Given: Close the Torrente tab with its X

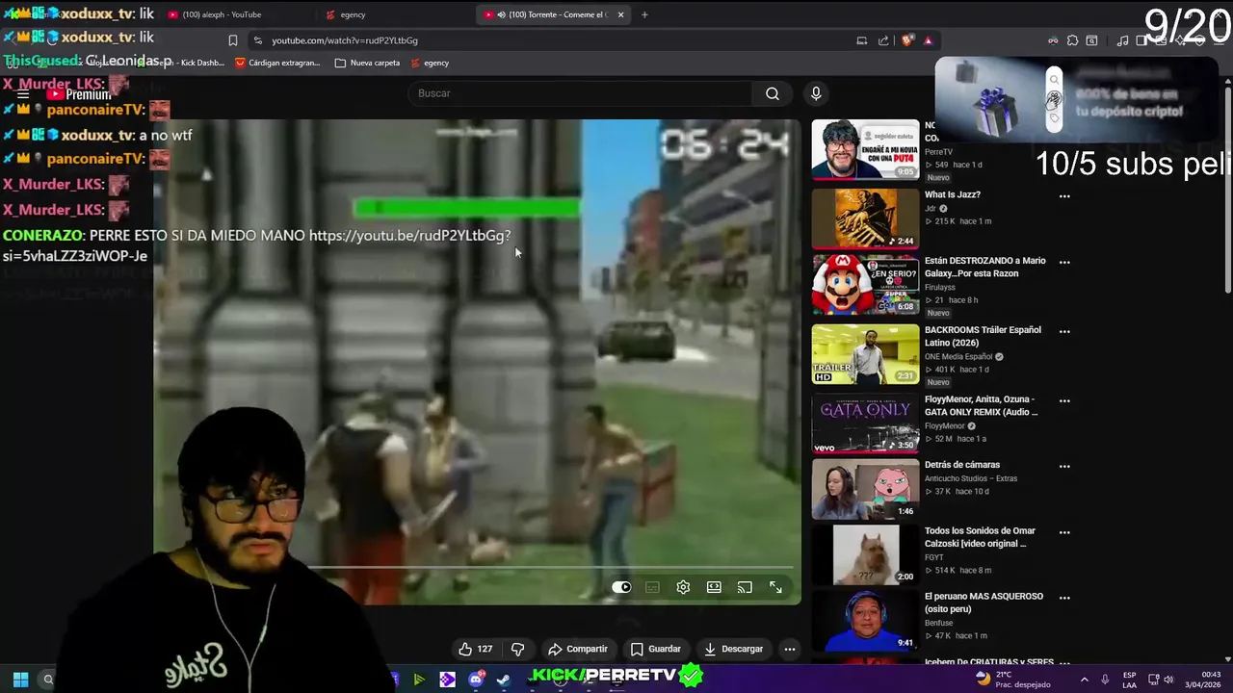Looking at the screenshot, I should 620,14.
